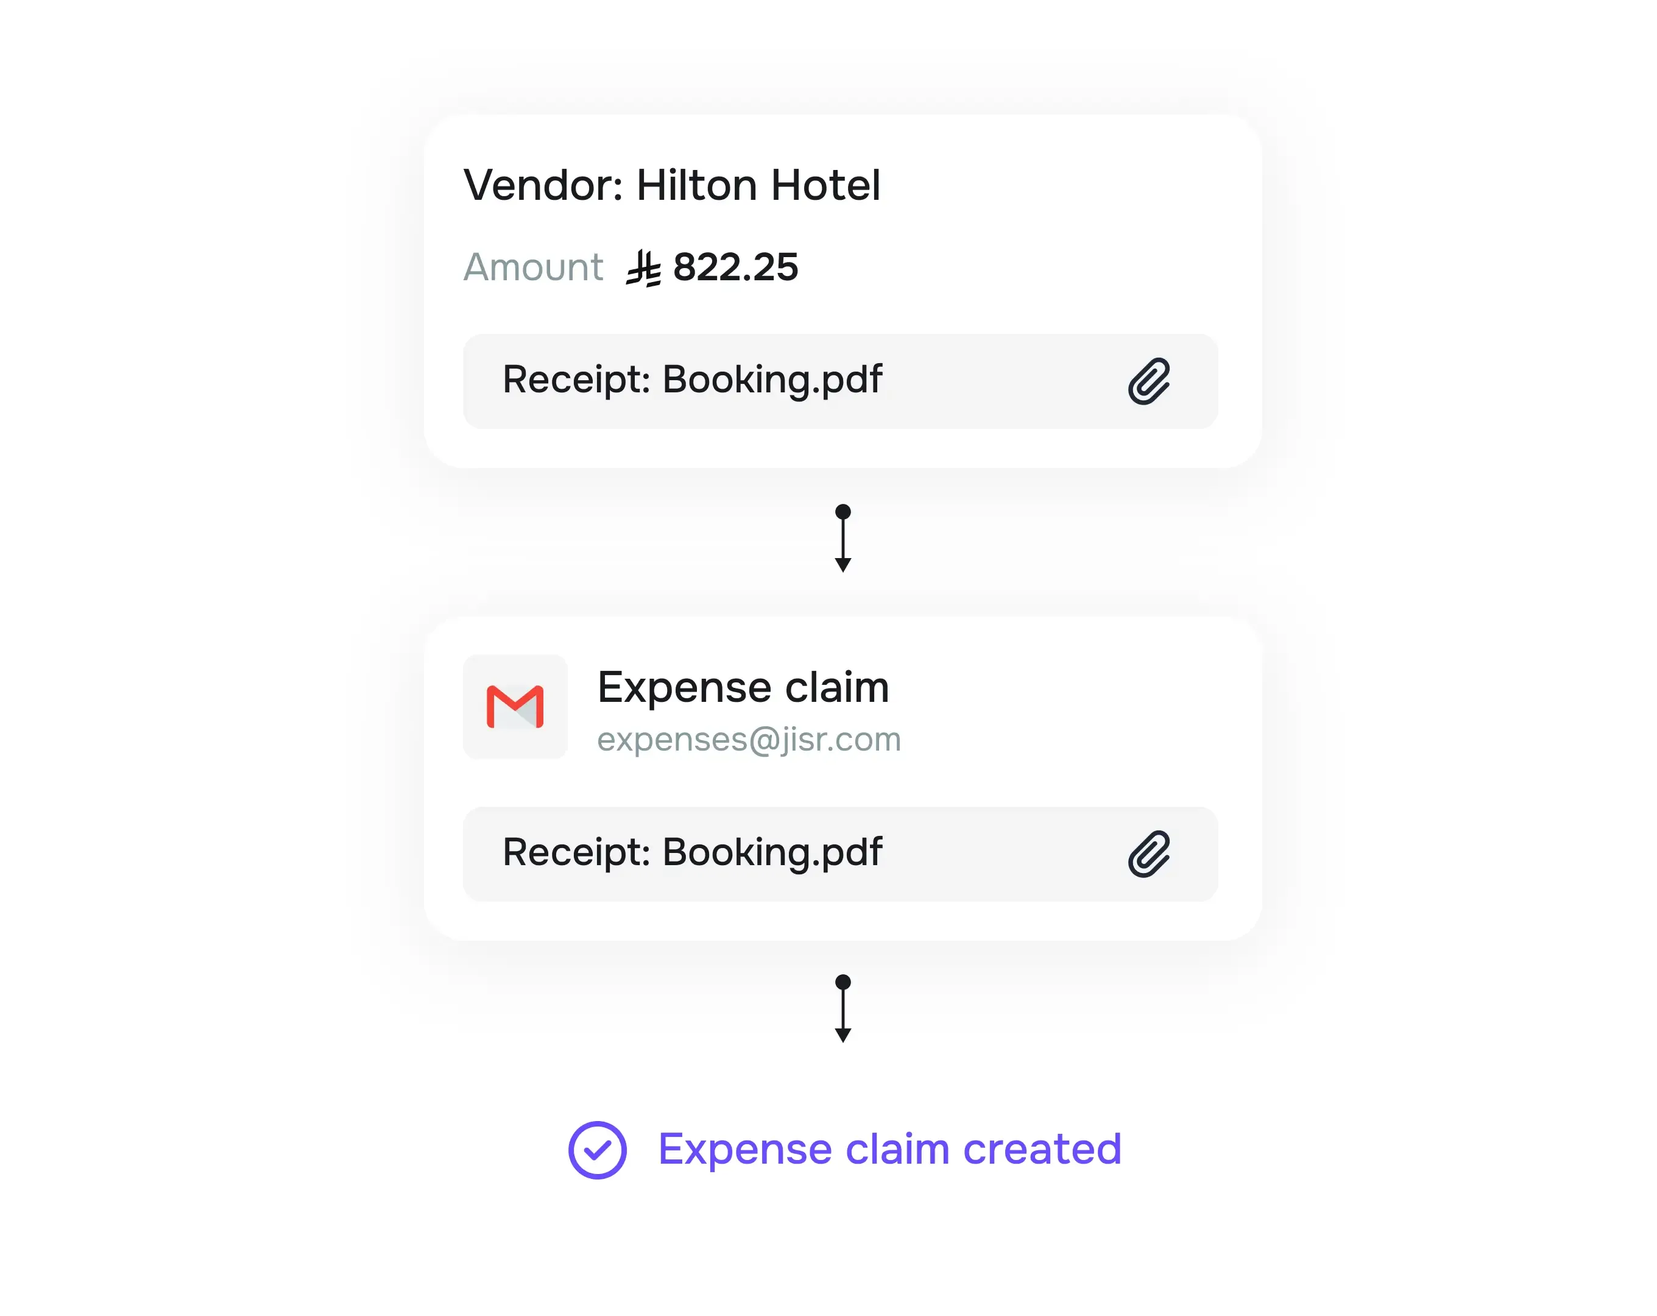Click the expenses@jisr.com email address
This screenshot has height=1316, width=1657.
click(x=749, y=740)
